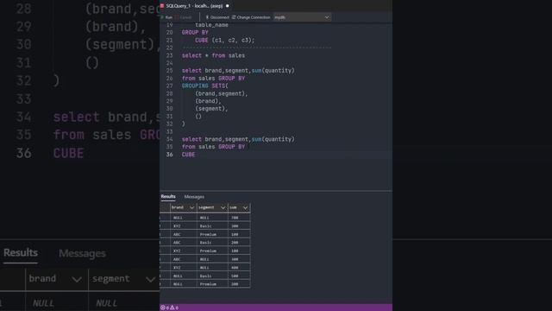The width and height of the screenshot is (552, 311).
Task: Click the sum cell showing 400 in the center grid
Action: click(239, 268)
